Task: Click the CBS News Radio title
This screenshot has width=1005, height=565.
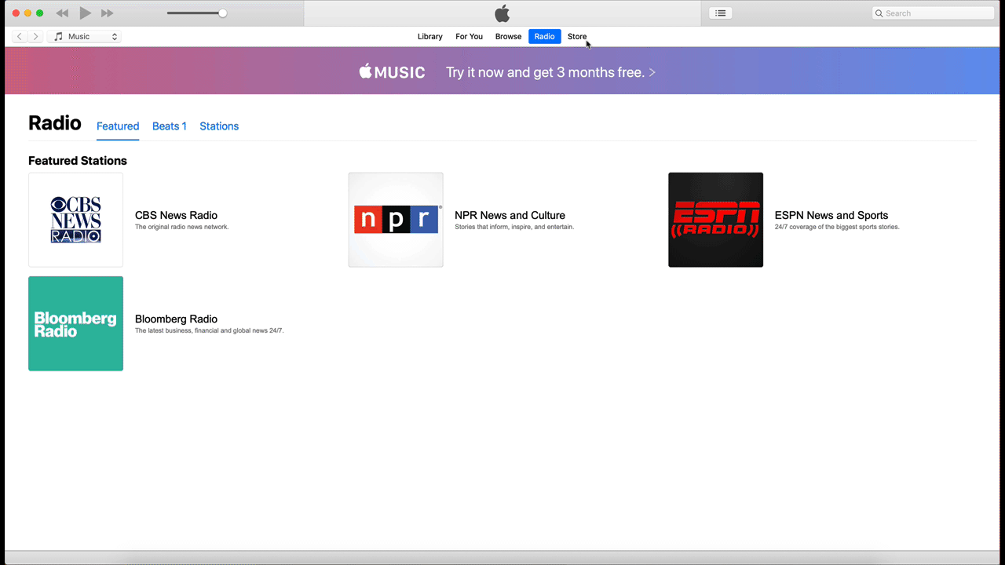Action: [176, 215]
